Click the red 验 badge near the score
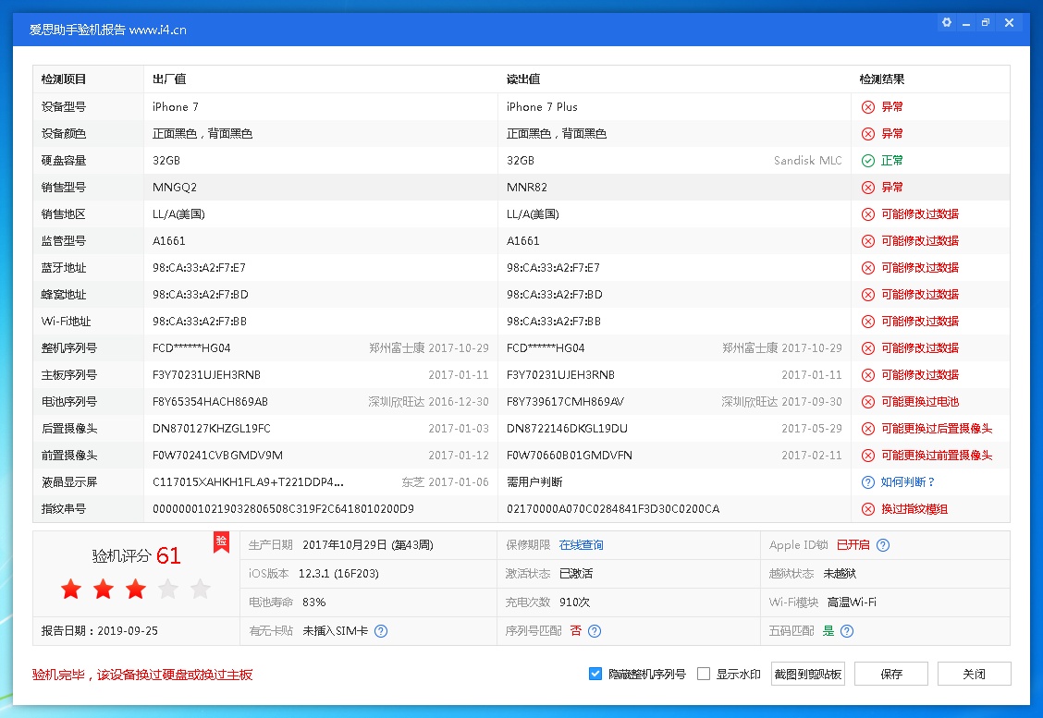This screenshot has width=1043, height=718. coord(221,542)
